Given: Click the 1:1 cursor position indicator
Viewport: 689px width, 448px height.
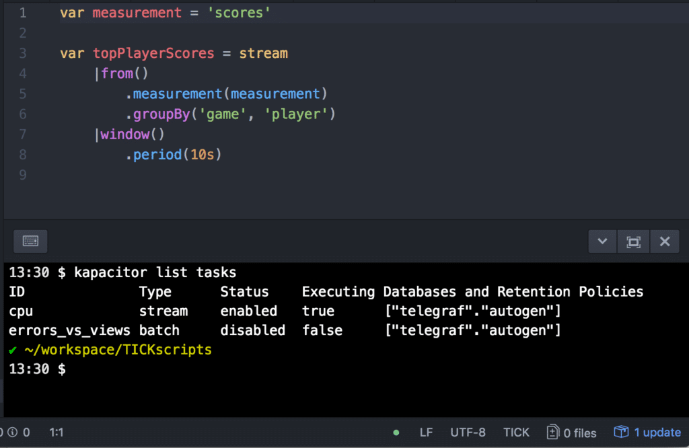Looking at the screenshot, I should pyautogui.click(x=57, y=433).
